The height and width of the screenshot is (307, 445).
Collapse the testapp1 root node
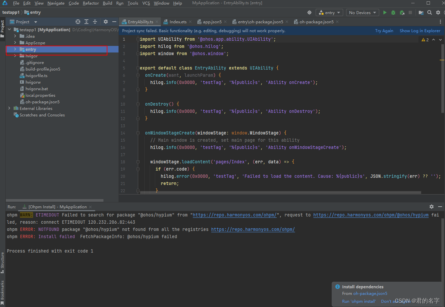[9, 30]
